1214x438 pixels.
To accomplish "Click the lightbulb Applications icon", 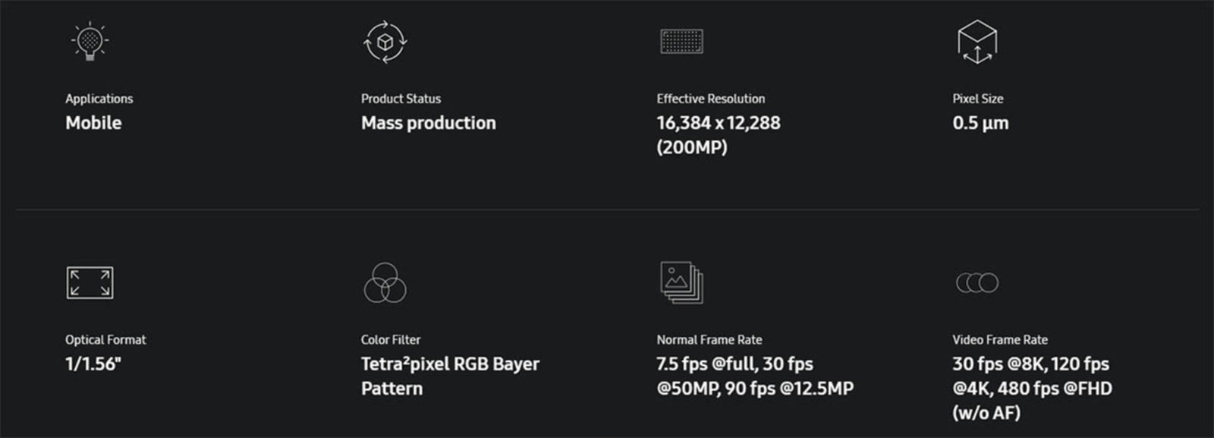I will 90,41.
